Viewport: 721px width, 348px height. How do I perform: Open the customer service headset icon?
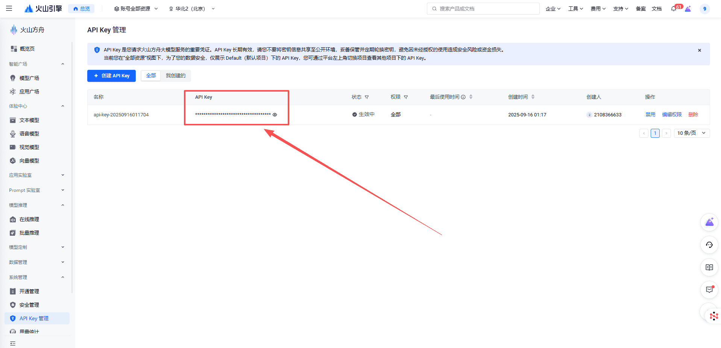pos(709,245)
